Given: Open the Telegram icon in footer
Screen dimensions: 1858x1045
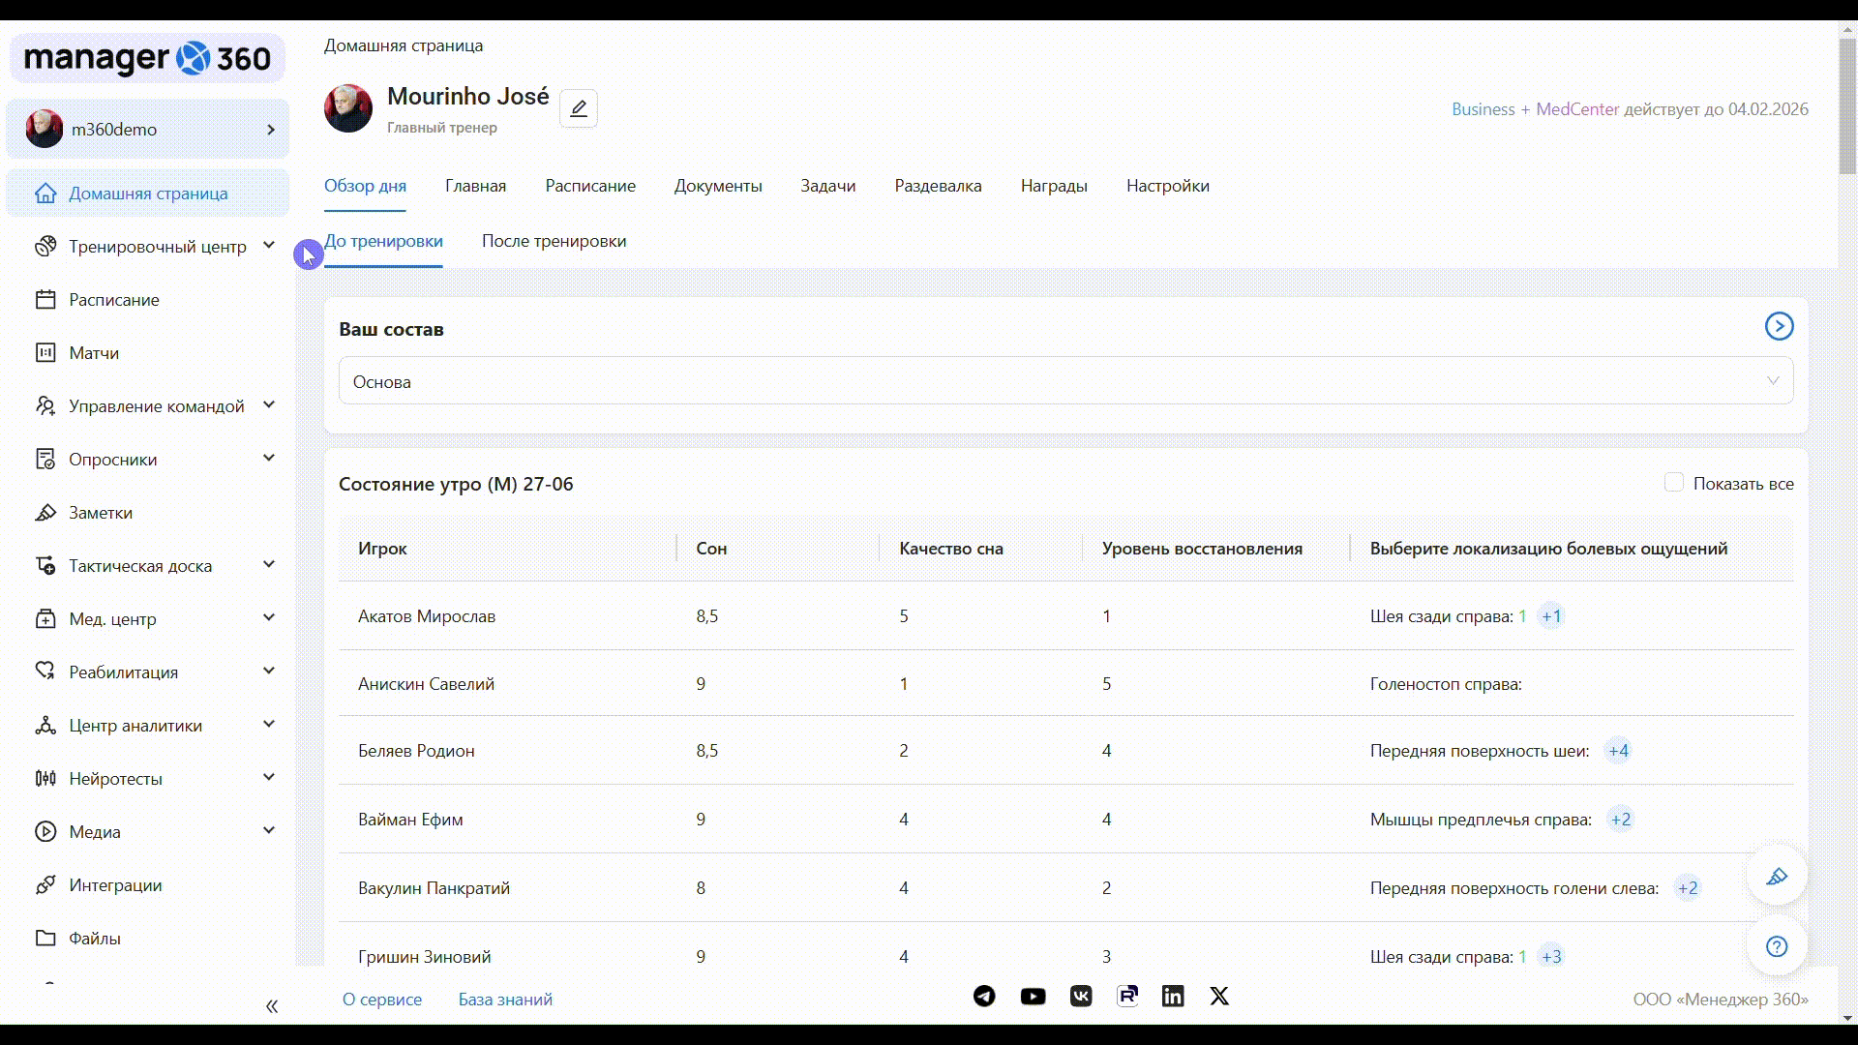Looking at the screenshot, I should click(x=984, y=996).
